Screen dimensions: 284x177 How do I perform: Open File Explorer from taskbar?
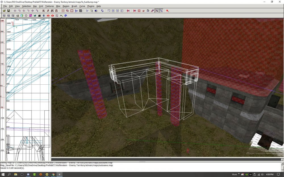[x=16, y=174]
